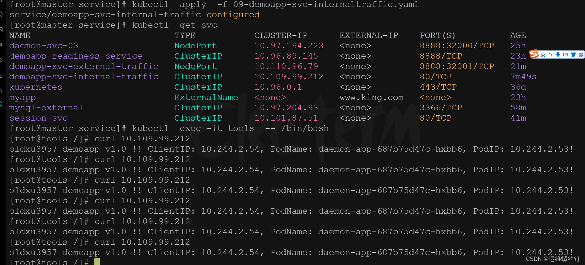Click the 80/TCP port of session-svc
The height and width of the screenshot is (265, 585).
(436, 118)
